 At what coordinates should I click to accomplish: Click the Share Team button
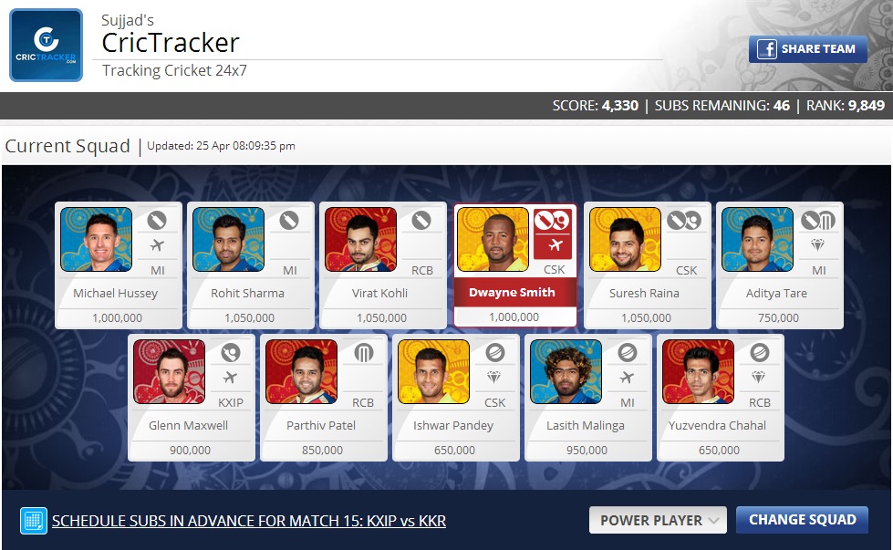click(x=807, y=49)
